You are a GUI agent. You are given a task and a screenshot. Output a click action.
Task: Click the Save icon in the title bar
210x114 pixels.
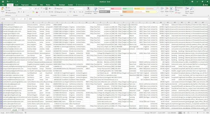coord(3,2)
